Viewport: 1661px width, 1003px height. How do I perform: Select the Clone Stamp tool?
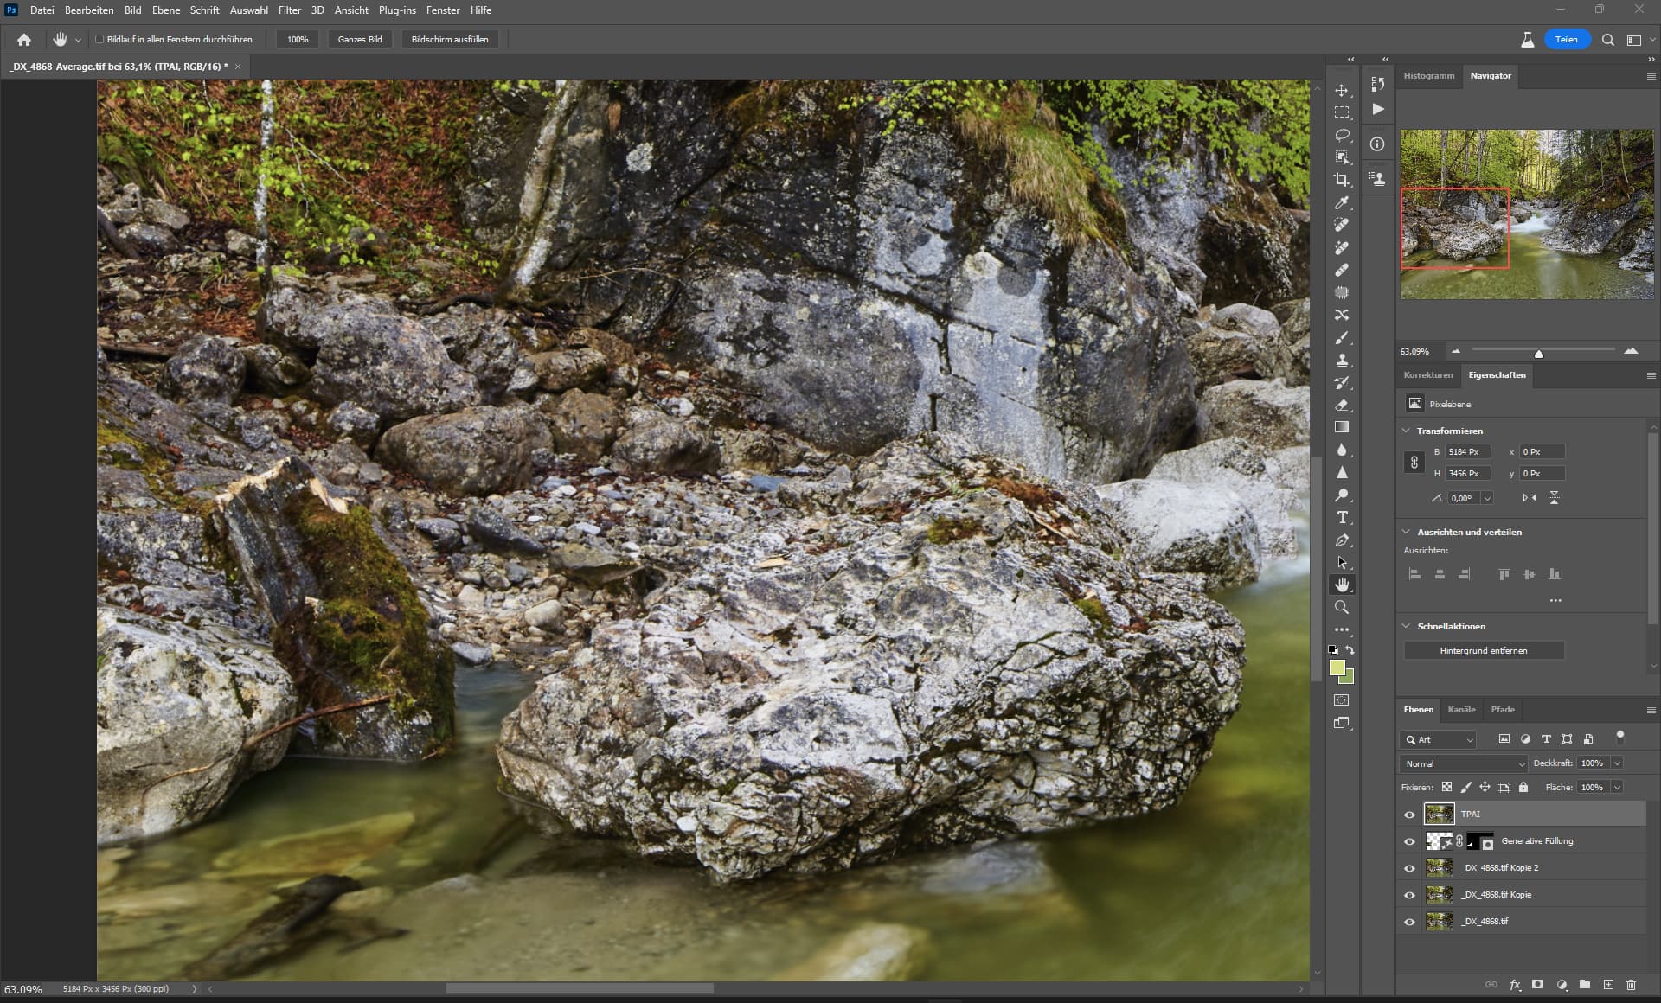pos(1342,360)
